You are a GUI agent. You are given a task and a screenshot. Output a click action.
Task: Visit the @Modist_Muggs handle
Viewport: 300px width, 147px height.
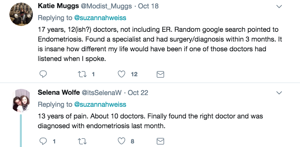(x=107, y=6)
